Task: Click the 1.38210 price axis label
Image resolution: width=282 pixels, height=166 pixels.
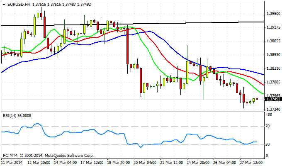Action: click(273, 68)
